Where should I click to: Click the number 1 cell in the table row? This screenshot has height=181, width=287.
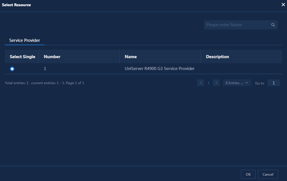[45, 69]
